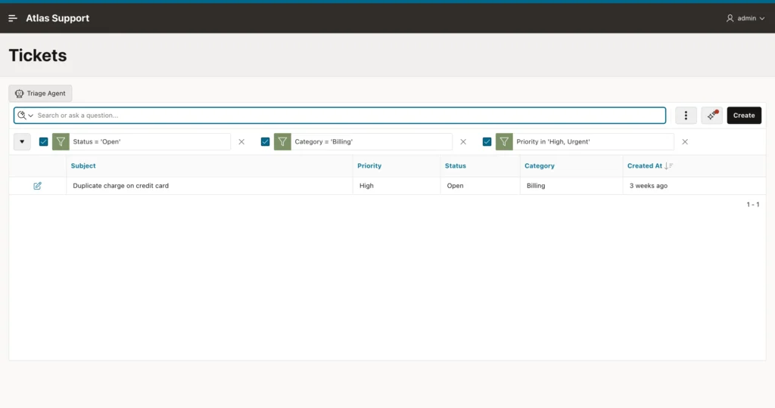
Task: Click the AI sparkle assistant icon
Action: 711,116
